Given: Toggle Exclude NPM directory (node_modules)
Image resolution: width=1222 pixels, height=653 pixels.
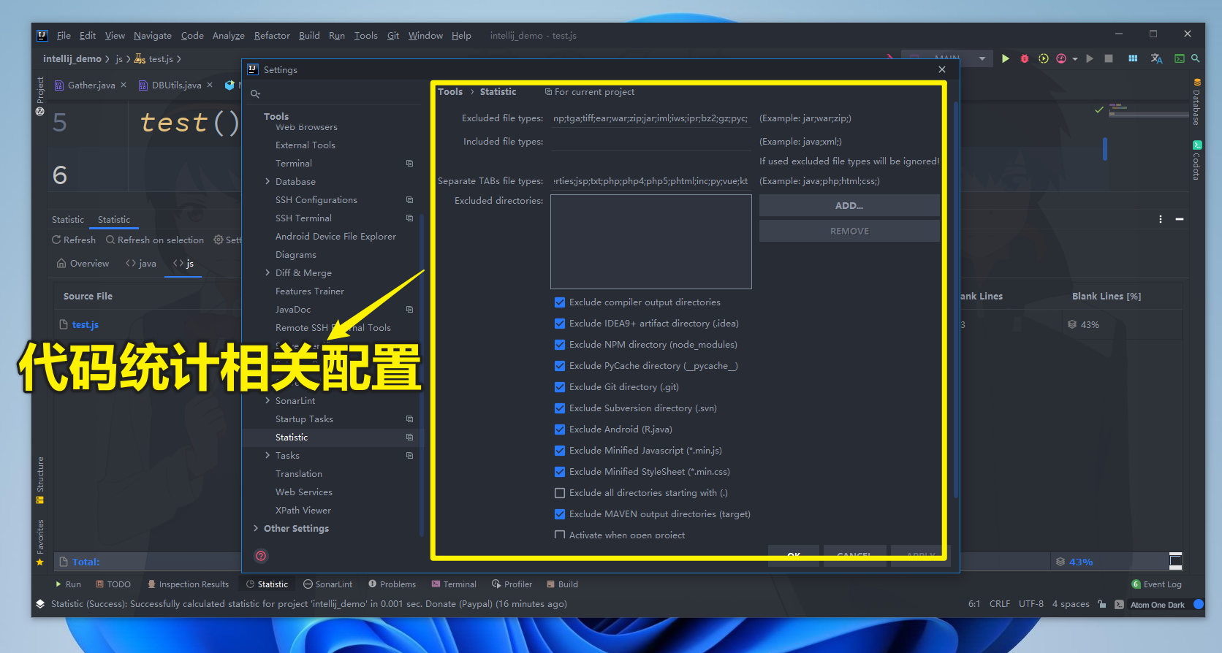Looking at the screenshot, I should coord(560,345).
